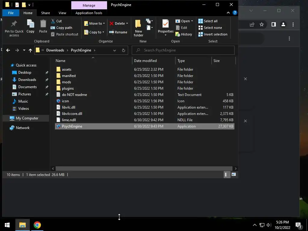Screen dimensions: 308x231
Task: Expand the Move to dropdown
Action: coord(104,23)
